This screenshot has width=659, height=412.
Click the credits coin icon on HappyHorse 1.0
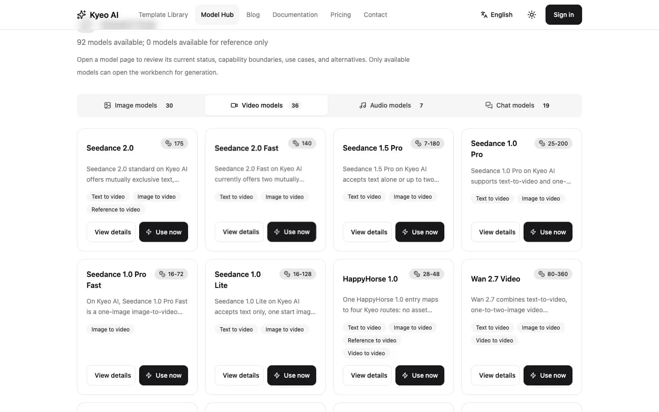tap(417, 274)
